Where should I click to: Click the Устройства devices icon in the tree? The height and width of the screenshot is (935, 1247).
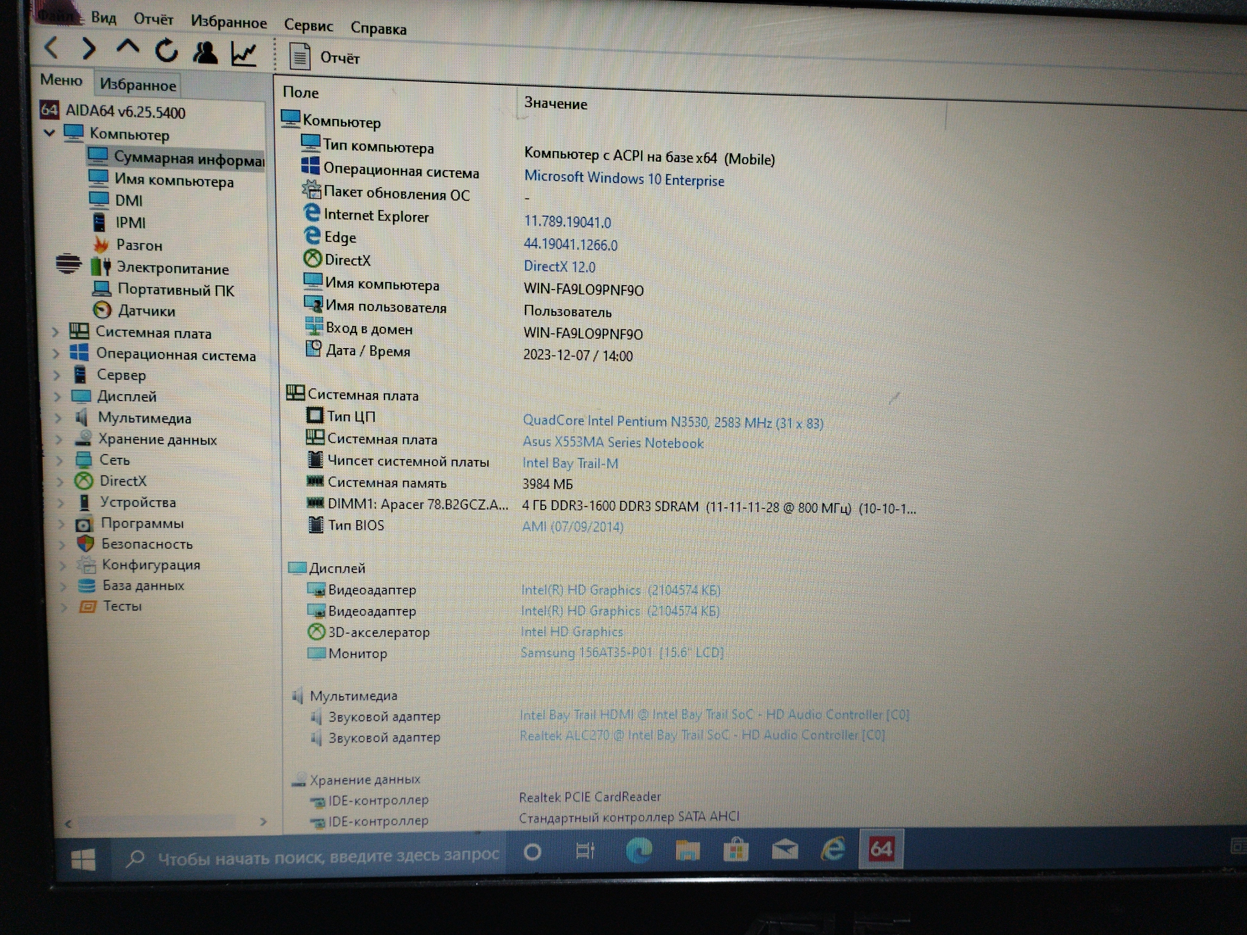click(84, 502)
